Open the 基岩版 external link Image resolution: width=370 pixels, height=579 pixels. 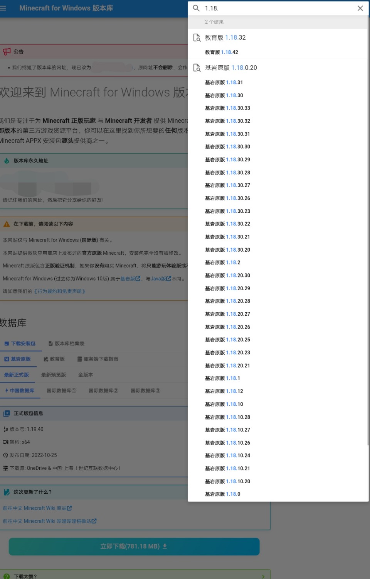[x=130, y=279]
